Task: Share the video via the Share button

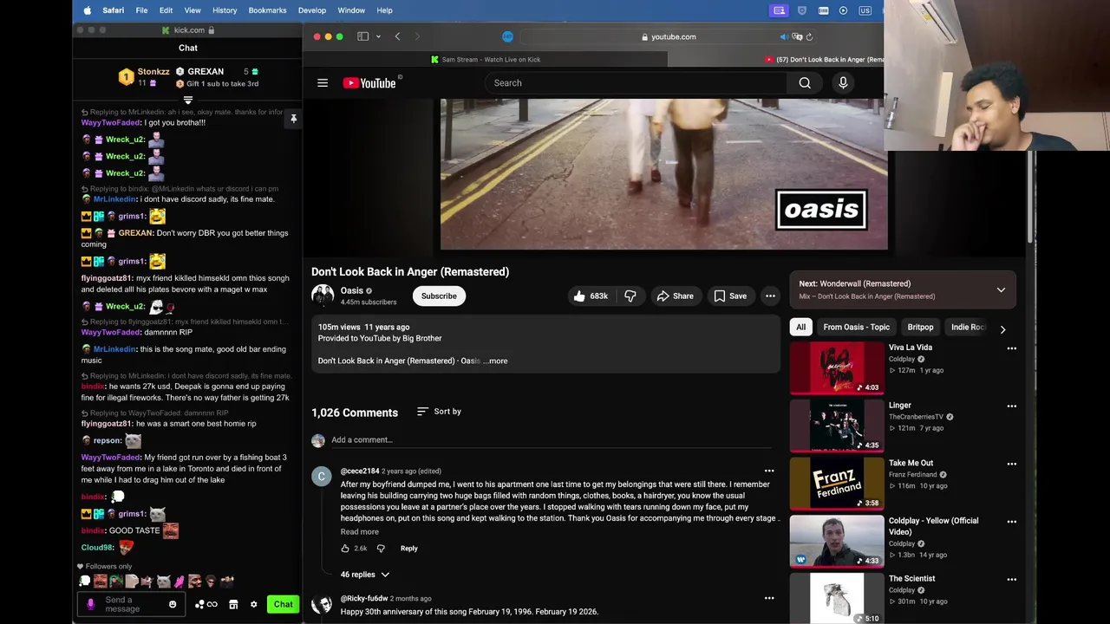Action: tap(675, 296)
